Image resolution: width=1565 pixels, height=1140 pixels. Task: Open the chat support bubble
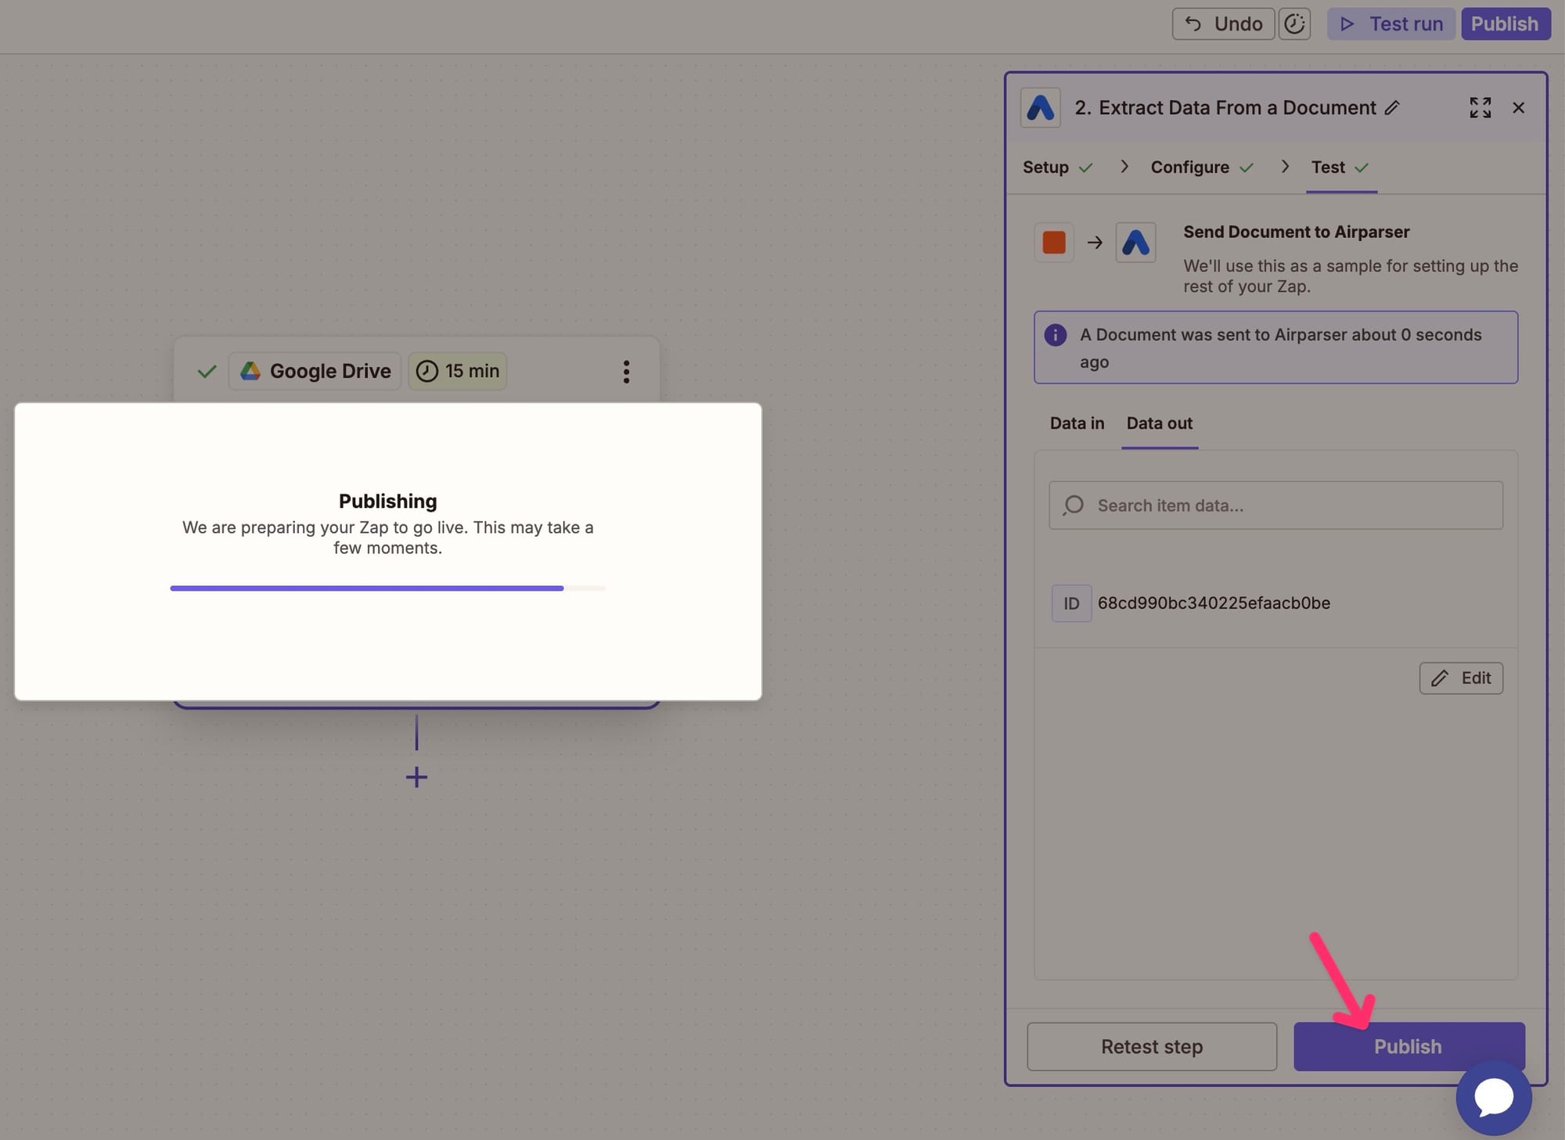pos(1493,1097)
